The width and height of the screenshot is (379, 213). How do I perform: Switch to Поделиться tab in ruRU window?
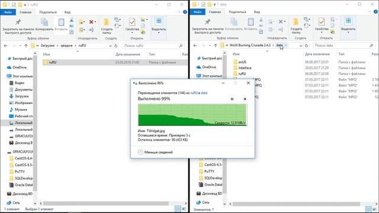[x=48, y=12]
